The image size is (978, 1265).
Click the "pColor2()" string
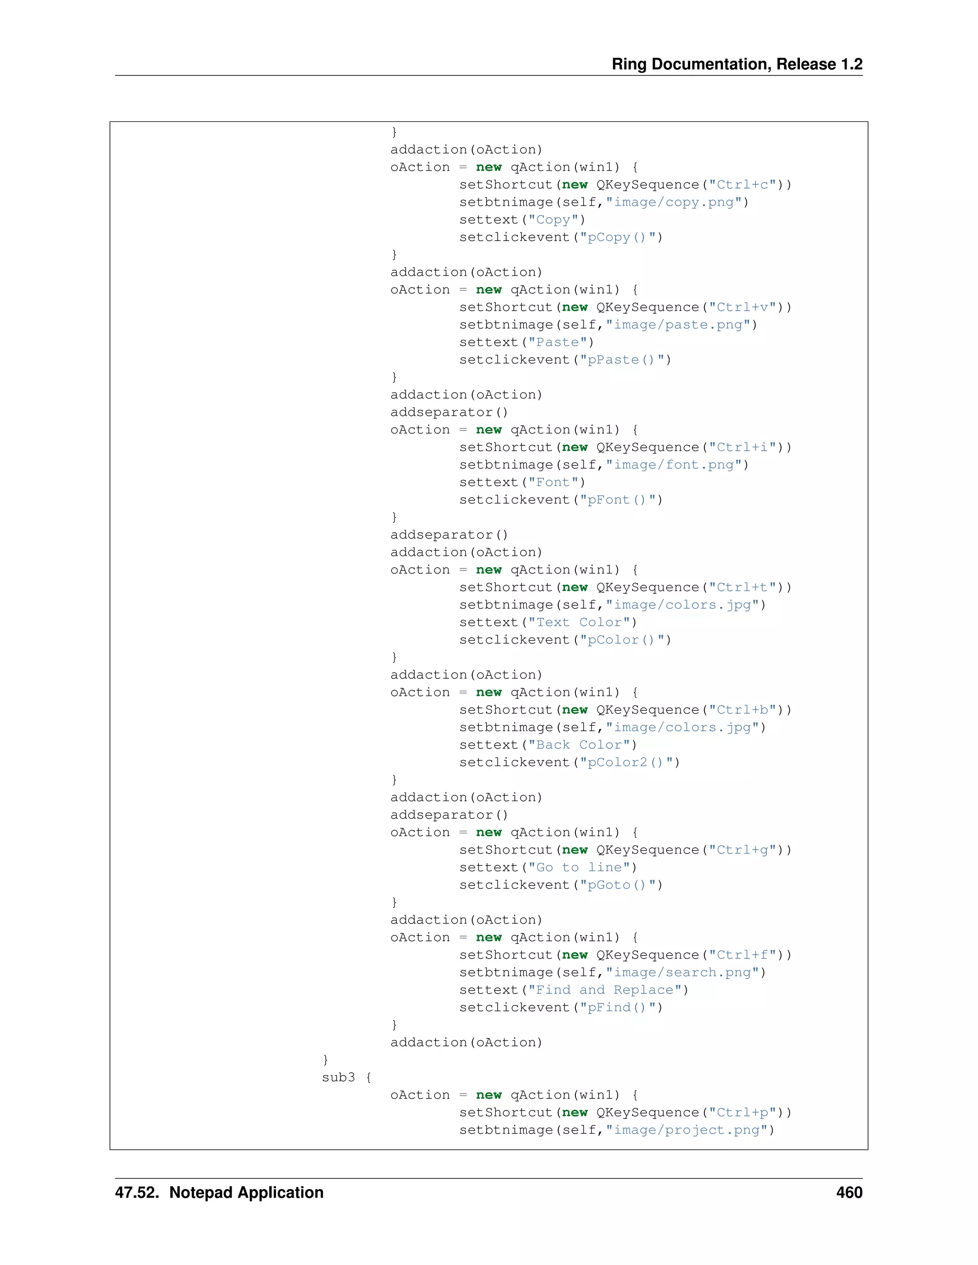625,762
